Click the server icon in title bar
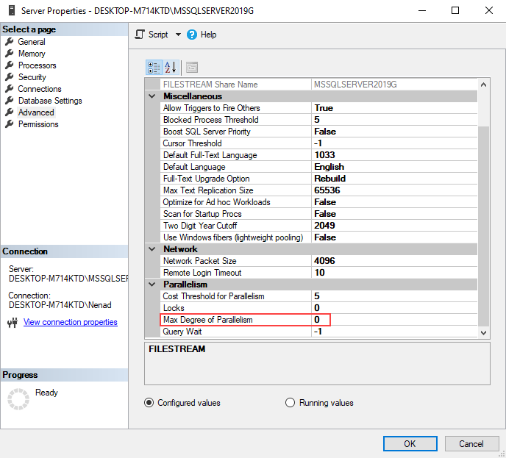The image size is (506, 458). click(x=12, y=10)
